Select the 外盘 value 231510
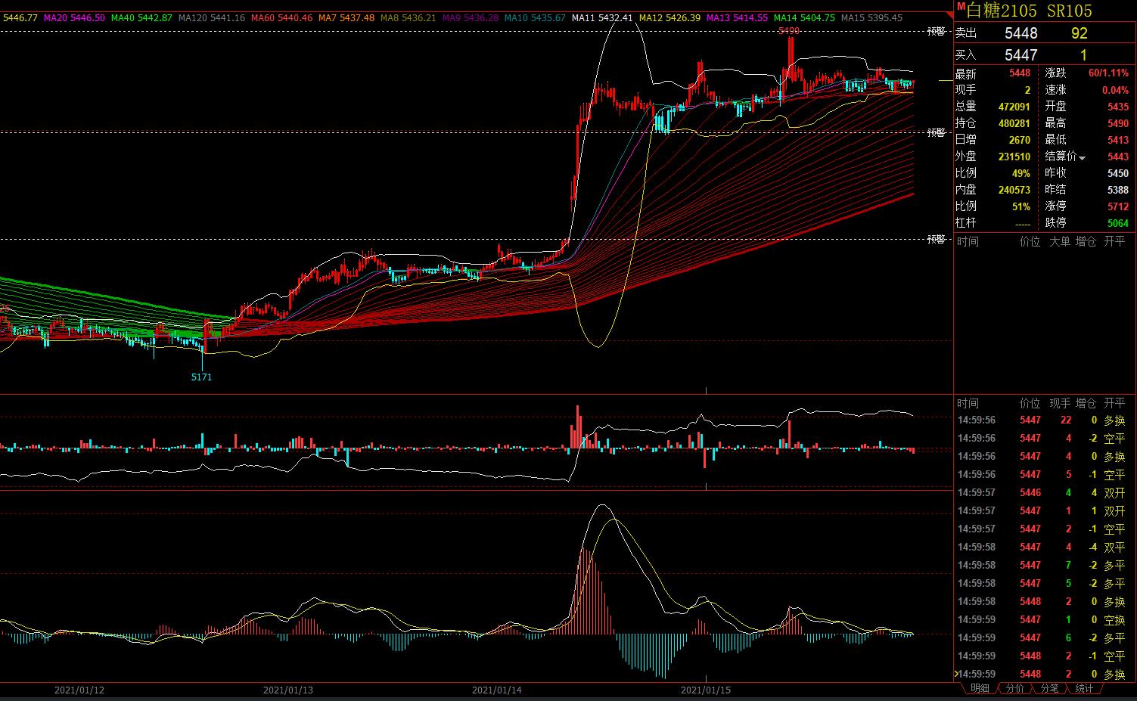Image resolution: width=1137 pixels, height=701 pixels. tap(1014, 157)
